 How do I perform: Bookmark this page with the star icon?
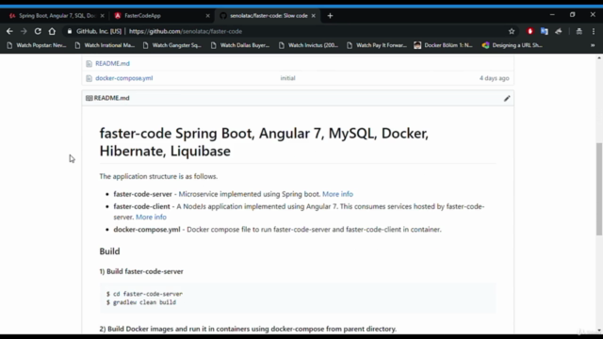(x=512, y=31)
